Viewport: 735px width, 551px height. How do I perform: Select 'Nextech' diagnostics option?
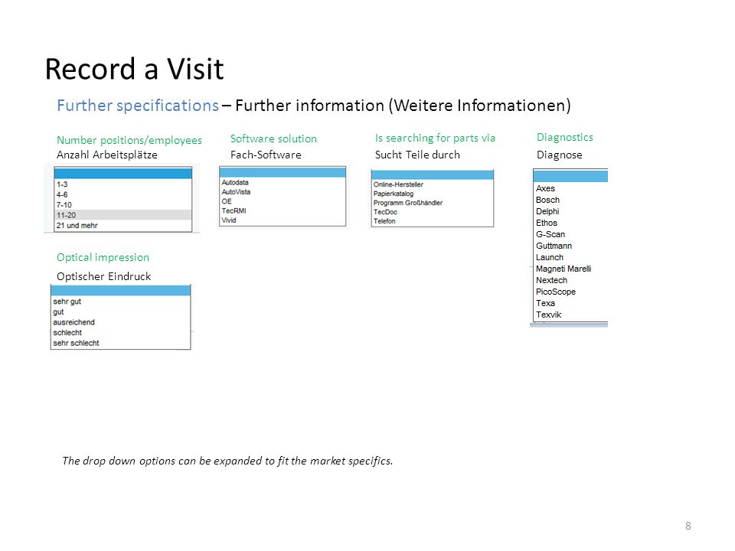[x=571, y=280]
